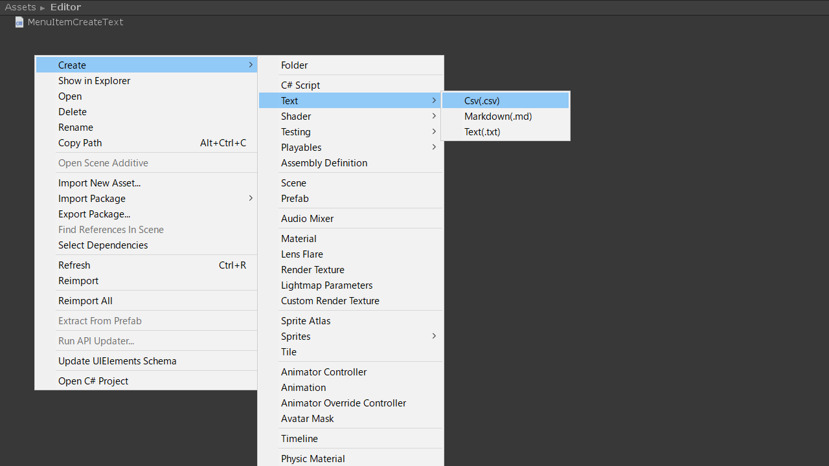Click the Assets breadcrumb
The image size is (829, 466).
[20, 7]
